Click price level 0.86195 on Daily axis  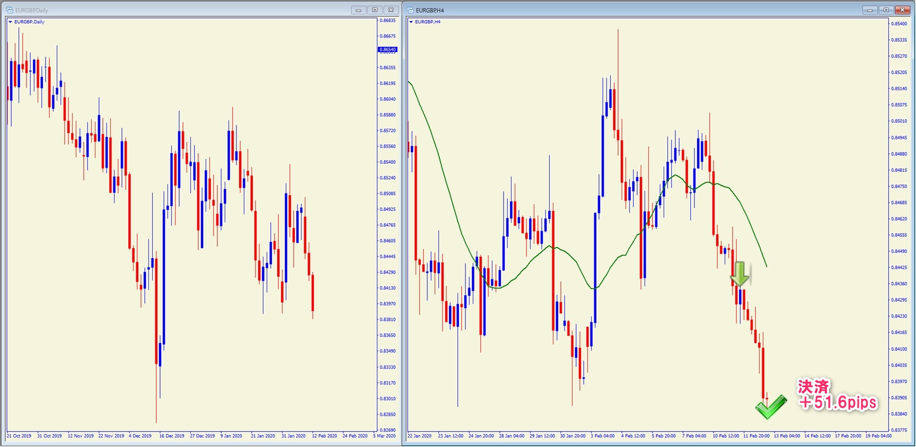[x=387, y=83]
